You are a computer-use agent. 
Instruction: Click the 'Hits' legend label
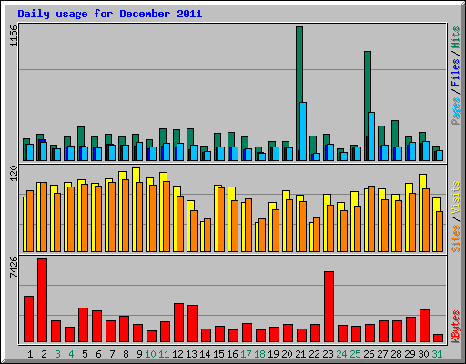456,37
